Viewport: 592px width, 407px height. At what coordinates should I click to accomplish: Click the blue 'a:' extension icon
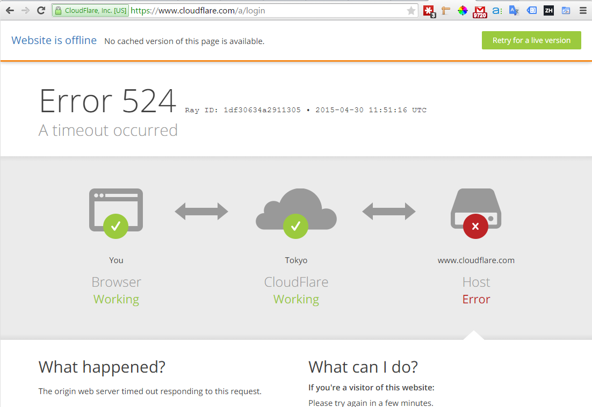pyautogui.click(x=497, y=11)
